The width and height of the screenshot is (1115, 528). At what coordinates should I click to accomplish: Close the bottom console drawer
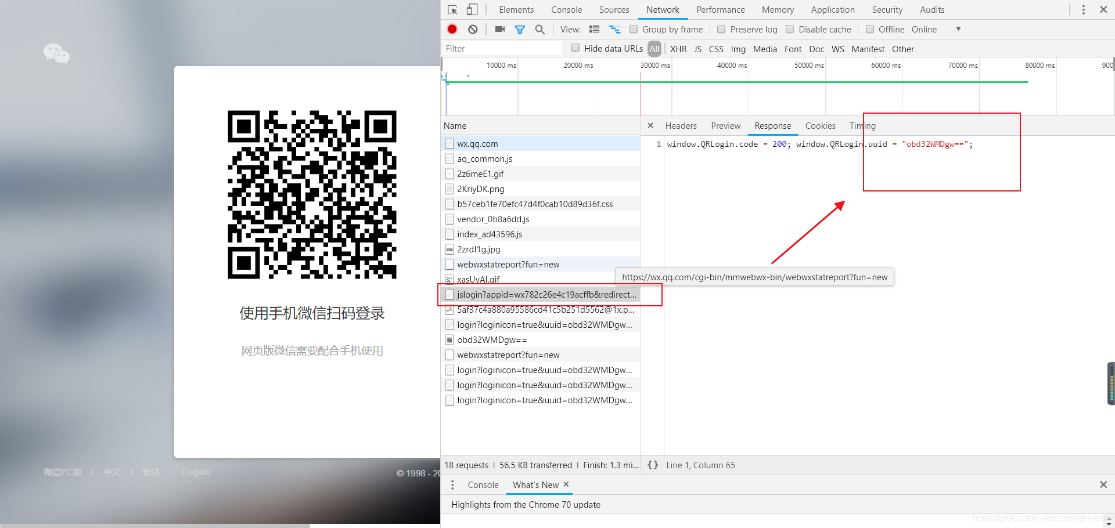tap(1103, 484)
